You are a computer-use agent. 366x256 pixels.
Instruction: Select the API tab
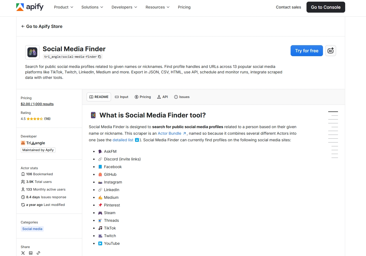[162, 97]
